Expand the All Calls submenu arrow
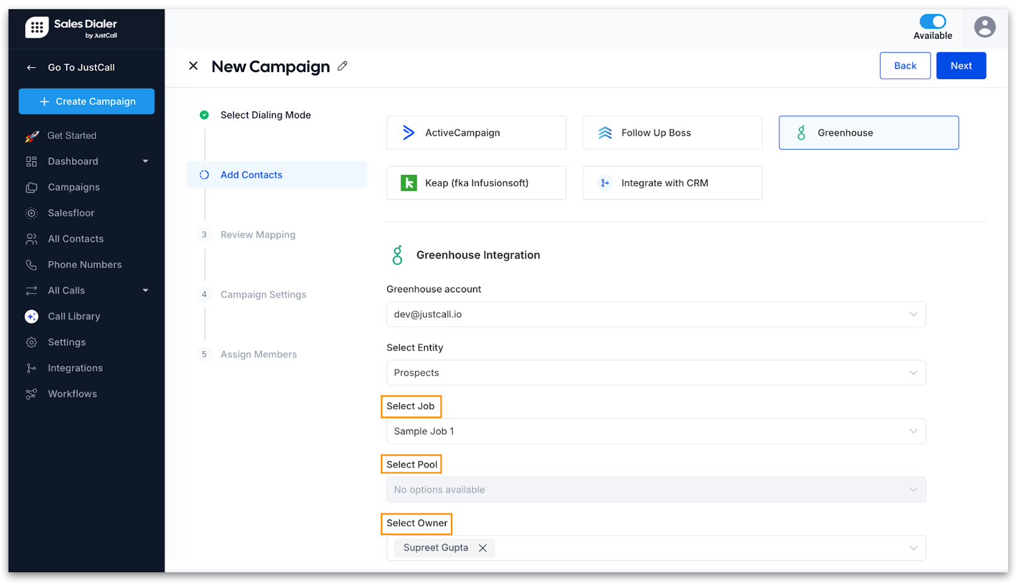Viewport: 1019px width, 584px height. [x=145, y=290]
